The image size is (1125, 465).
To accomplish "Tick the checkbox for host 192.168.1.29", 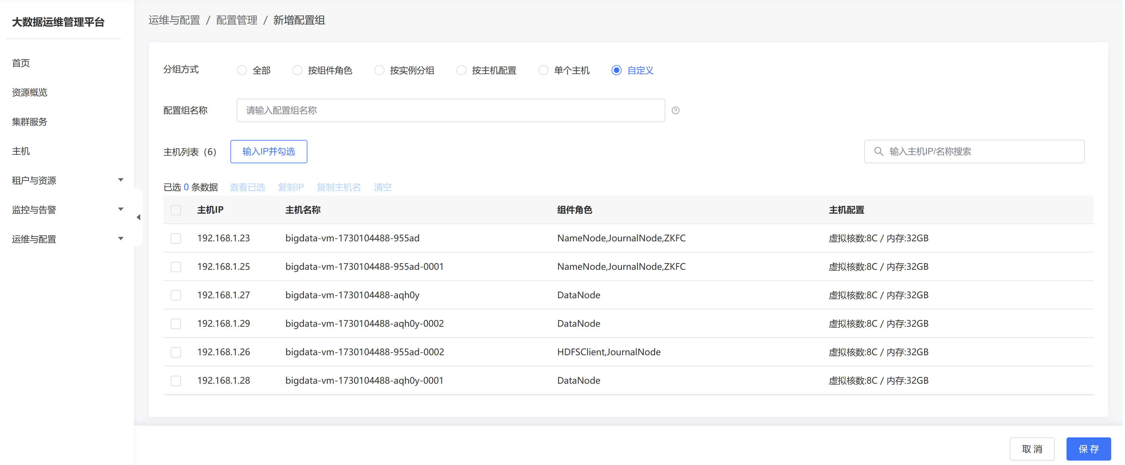I will pos(176,324).
